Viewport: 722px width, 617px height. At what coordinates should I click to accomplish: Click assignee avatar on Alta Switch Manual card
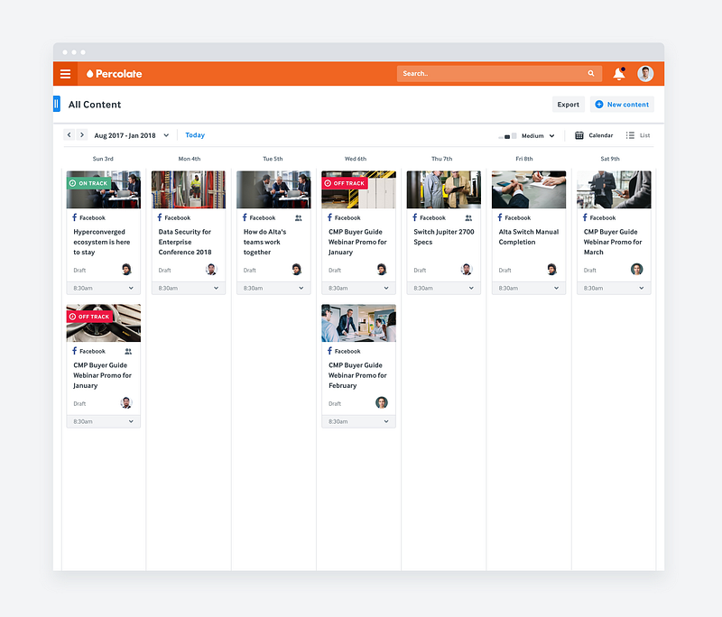coord(551,269)
